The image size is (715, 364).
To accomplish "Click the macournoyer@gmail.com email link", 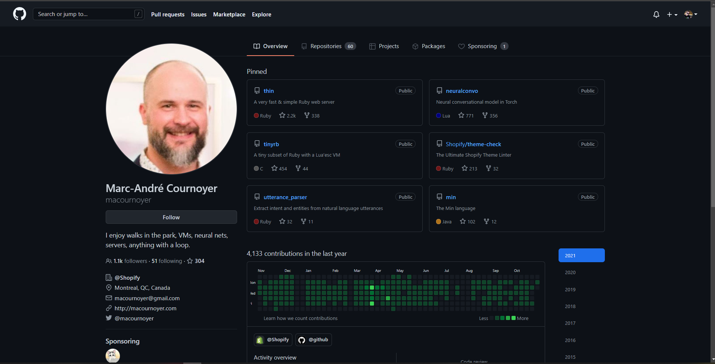I will point(147,298).
